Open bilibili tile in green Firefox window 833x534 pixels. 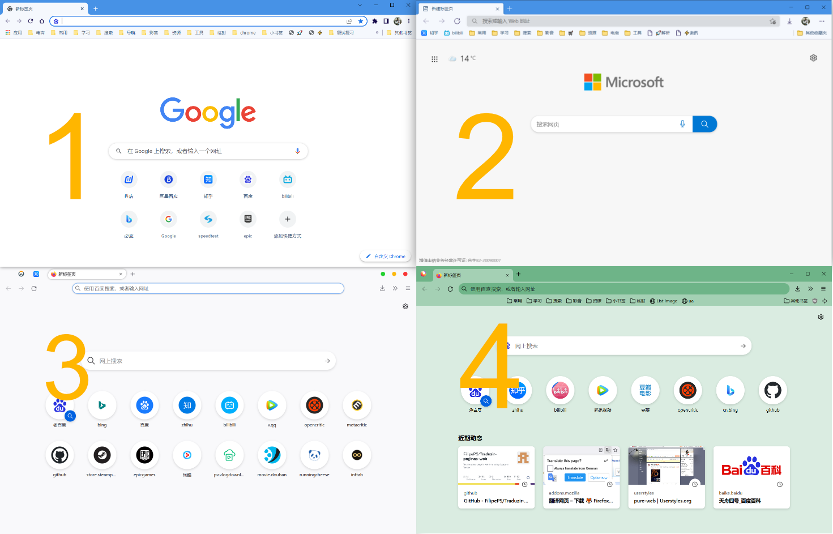[x=560, y=394]
